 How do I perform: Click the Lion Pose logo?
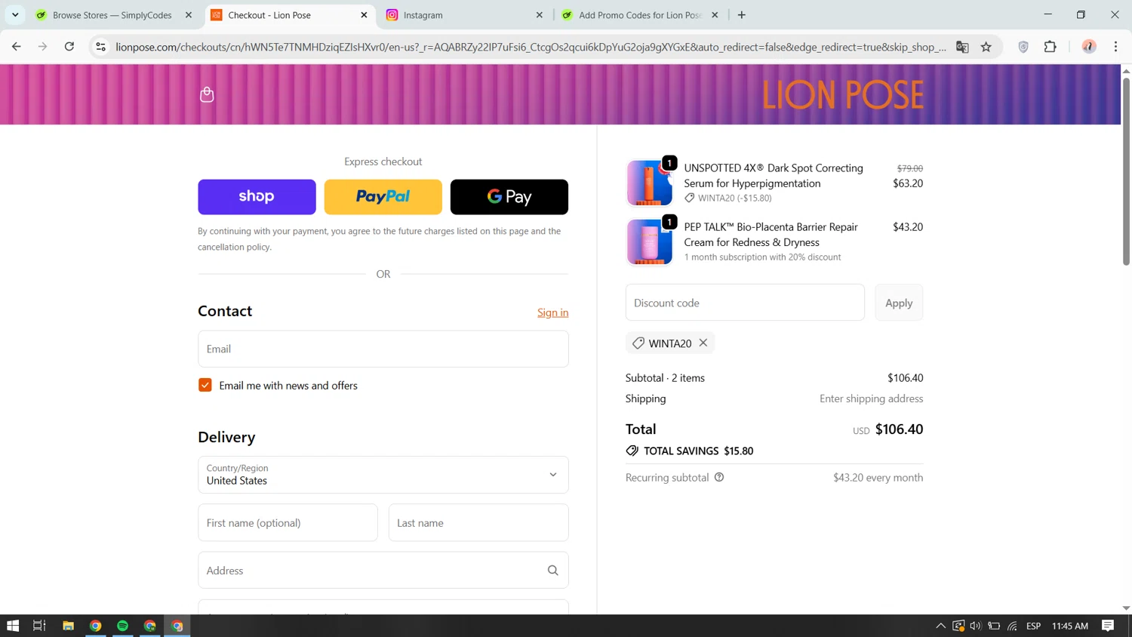point(842,95)
